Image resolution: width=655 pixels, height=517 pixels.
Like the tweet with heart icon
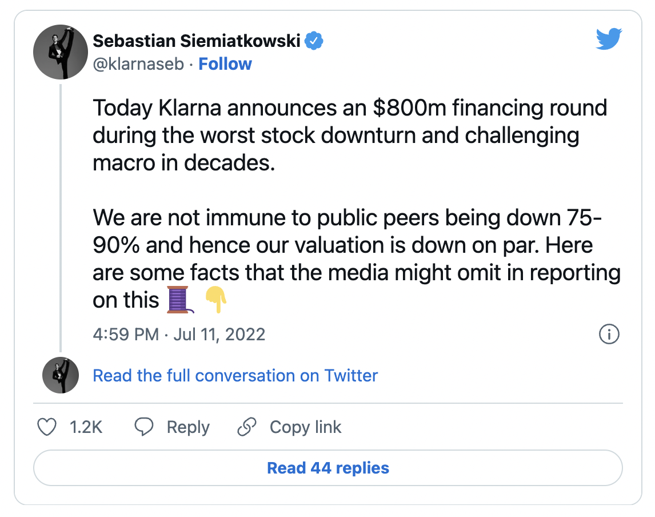(x=47, y=427)
